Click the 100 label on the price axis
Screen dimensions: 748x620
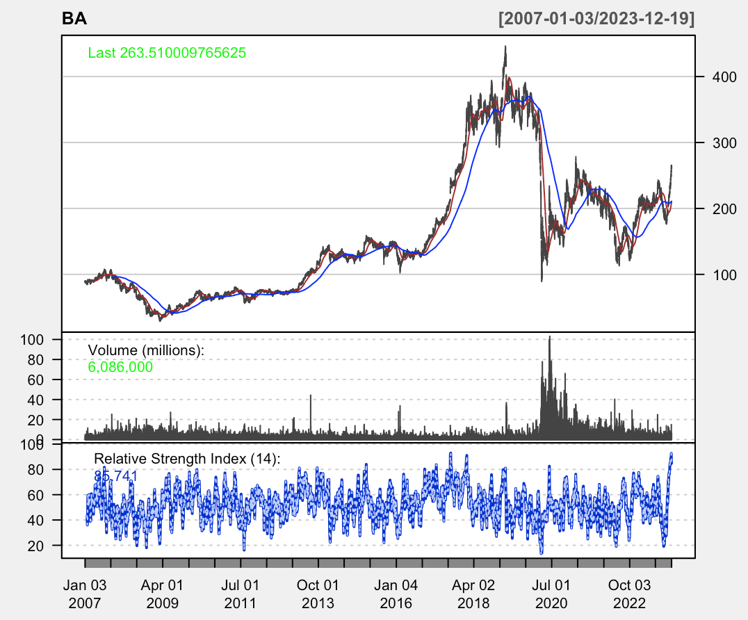pos(724,275)
